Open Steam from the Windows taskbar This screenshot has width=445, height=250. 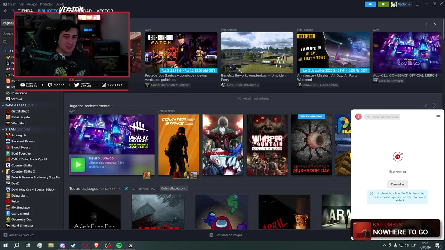(73, 245)
